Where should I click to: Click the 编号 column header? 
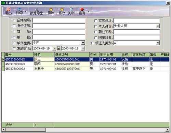point(19,55)
